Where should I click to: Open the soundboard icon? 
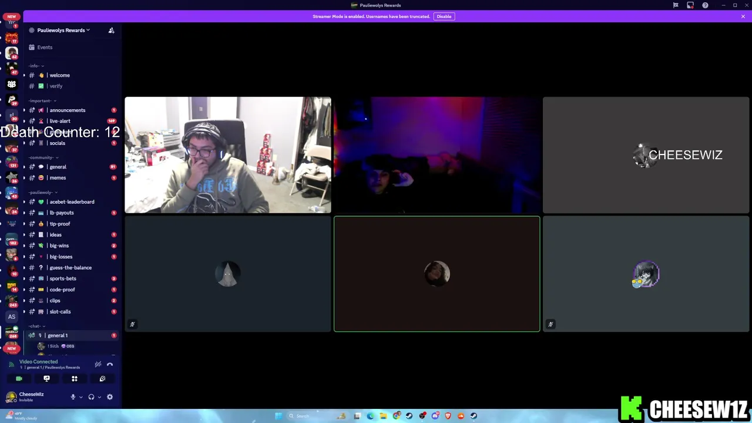[102, 379]
